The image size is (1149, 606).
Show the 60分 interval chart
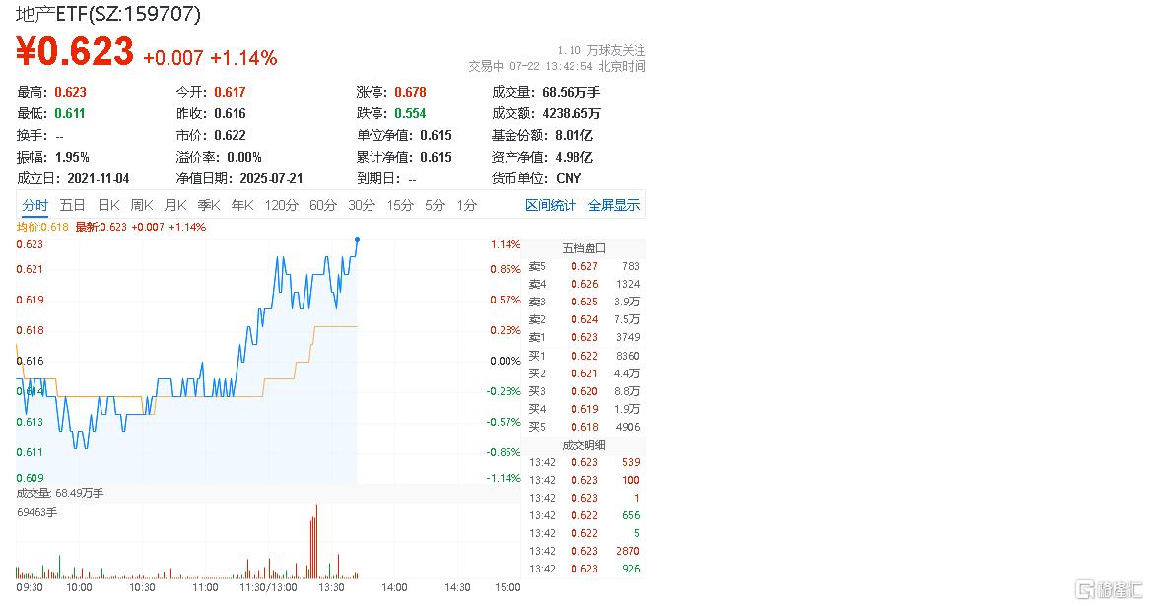[322, 205]
